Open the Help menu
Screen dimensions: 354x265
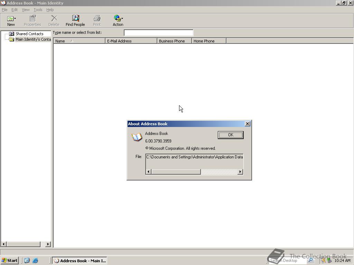[50, 10]
